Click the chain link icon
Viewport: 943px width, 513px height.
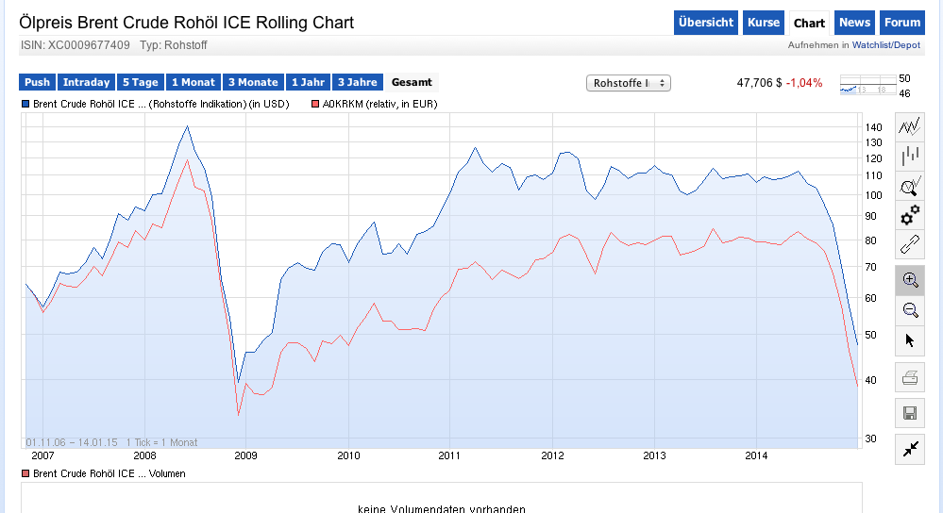point(910,244)
